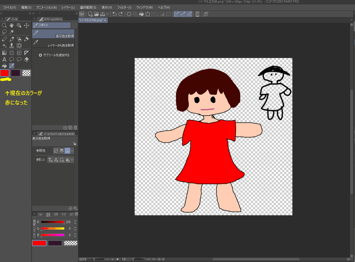This screenshot has height=262, width=355.
Task: Select the スポイト sub tool group
Action: coord(51,25)
